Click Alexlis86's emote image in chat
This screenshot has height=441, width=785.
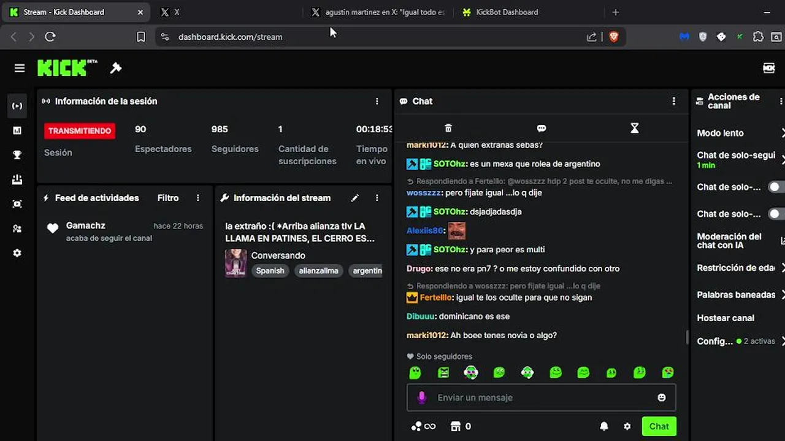[456, 231]
